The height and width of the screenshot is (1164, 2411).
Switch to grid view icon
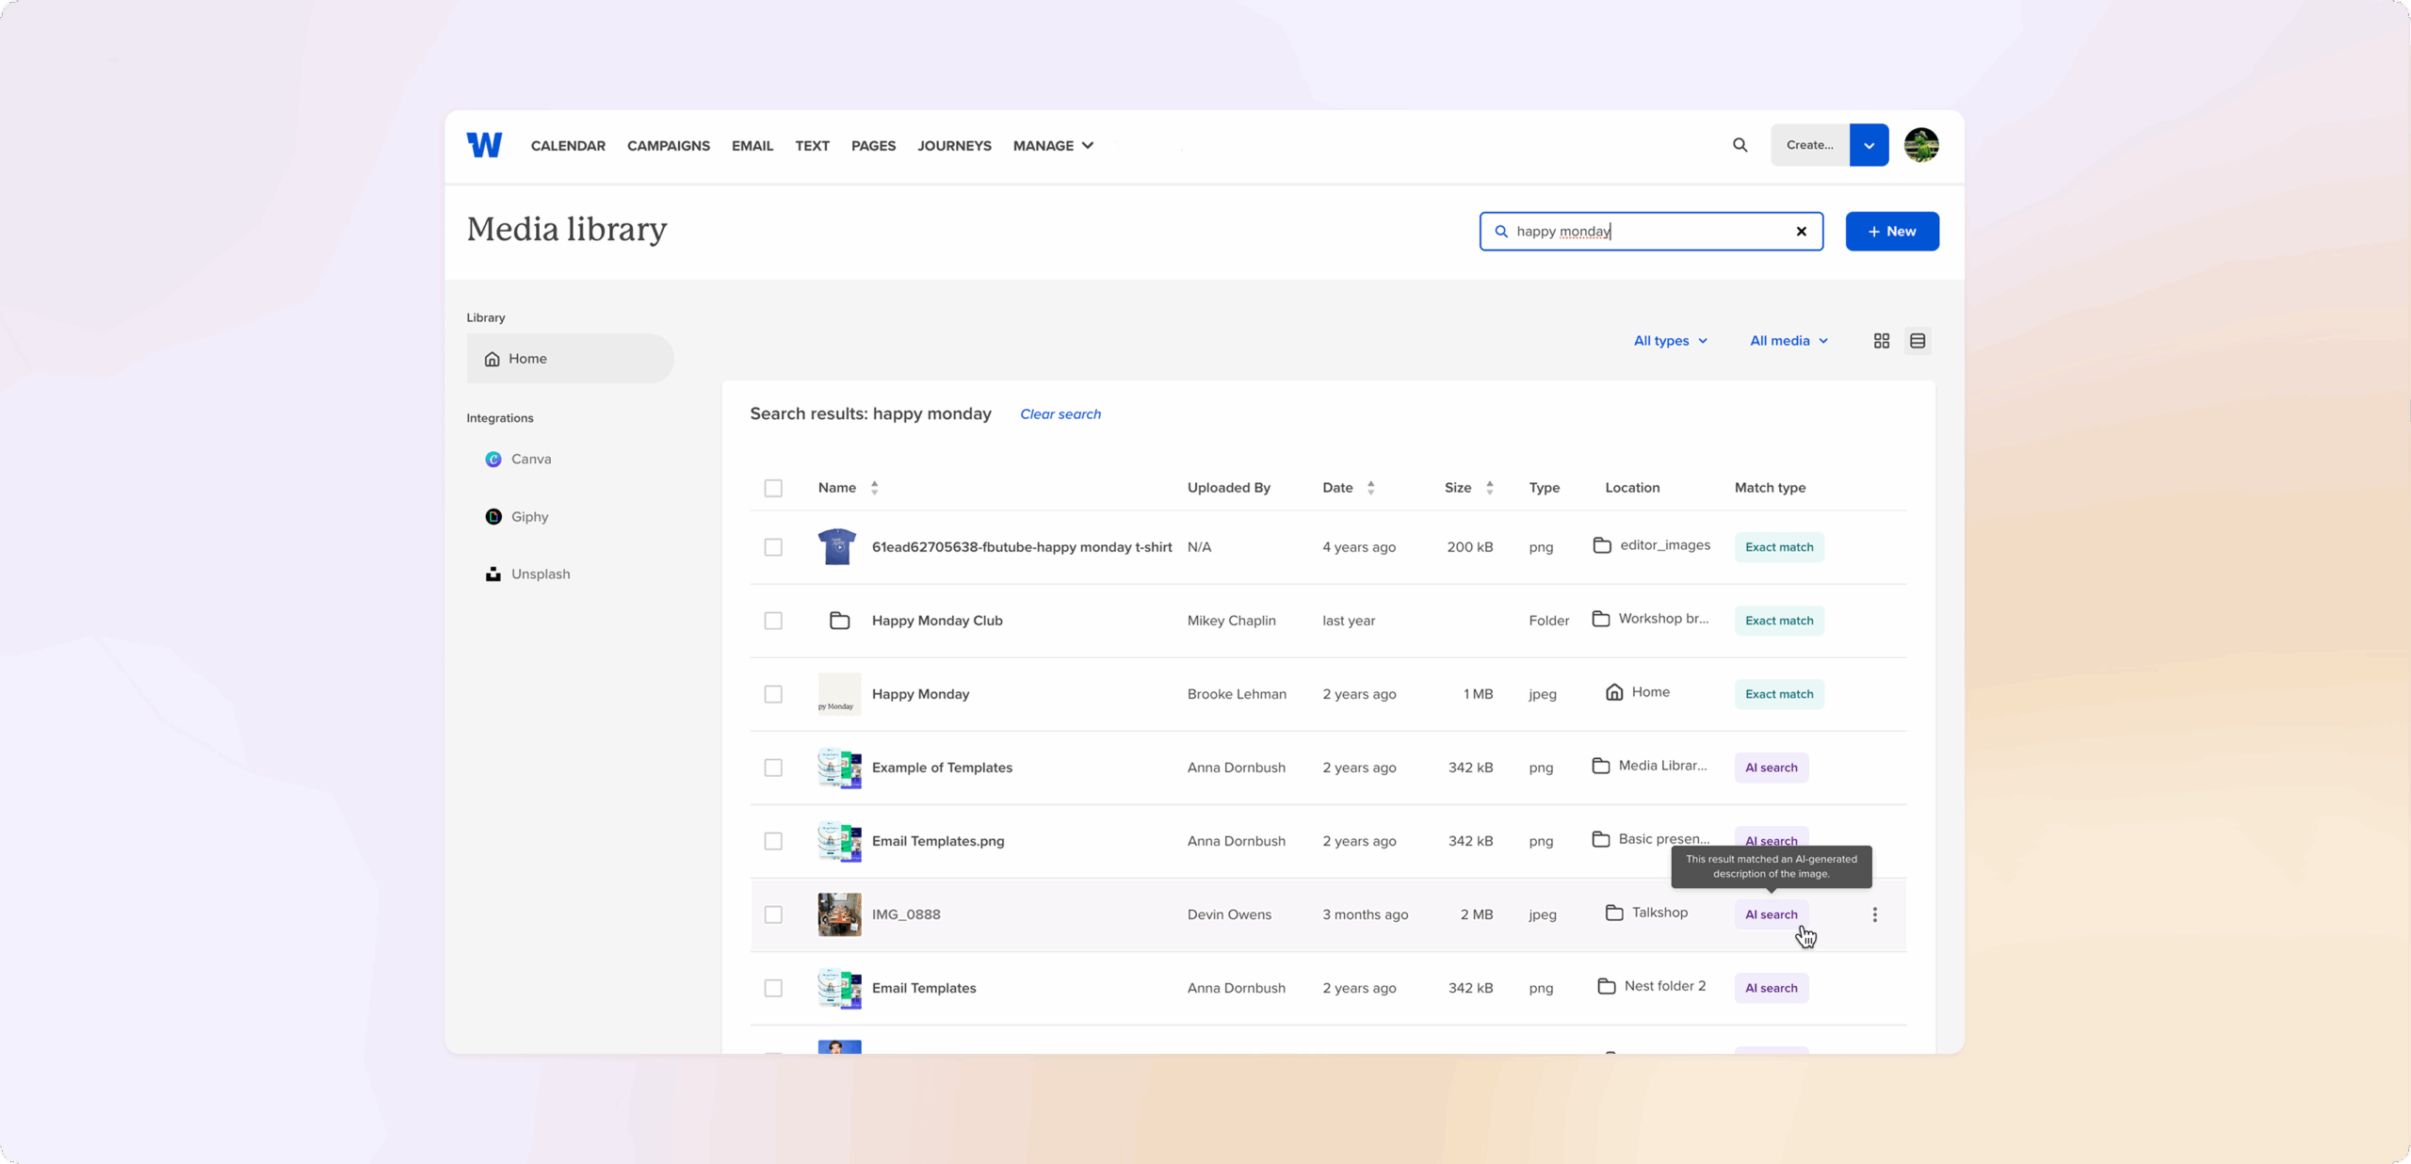coord(1881,341)
